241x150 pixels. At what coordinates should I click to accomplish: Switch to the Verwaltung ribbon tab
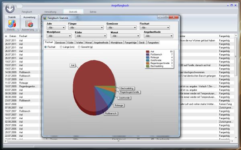pos(50,12)
